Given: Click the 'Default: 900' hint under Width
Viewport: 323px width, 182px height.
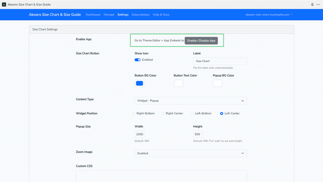Looking at the screenshot, I should pyautogui.click(x=142, y=141).
